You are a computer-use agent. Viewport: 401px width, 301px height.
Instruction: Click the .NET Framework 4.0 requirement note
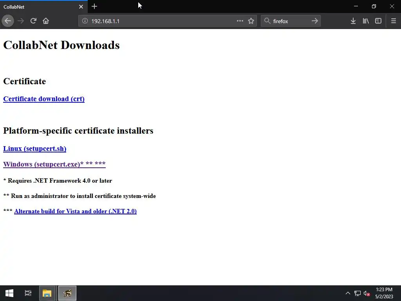pyautogui.click(x=58, y=181)
